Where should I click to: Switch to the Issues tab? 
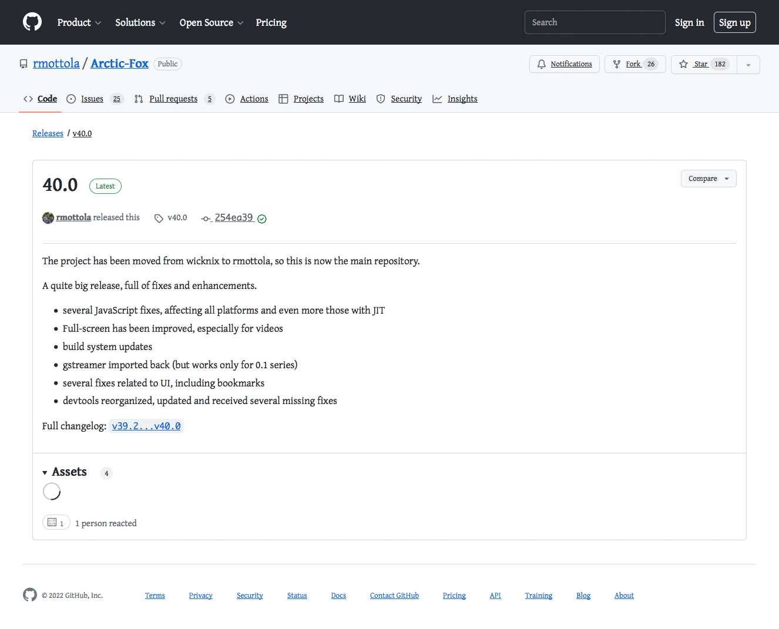pos(95,99)
